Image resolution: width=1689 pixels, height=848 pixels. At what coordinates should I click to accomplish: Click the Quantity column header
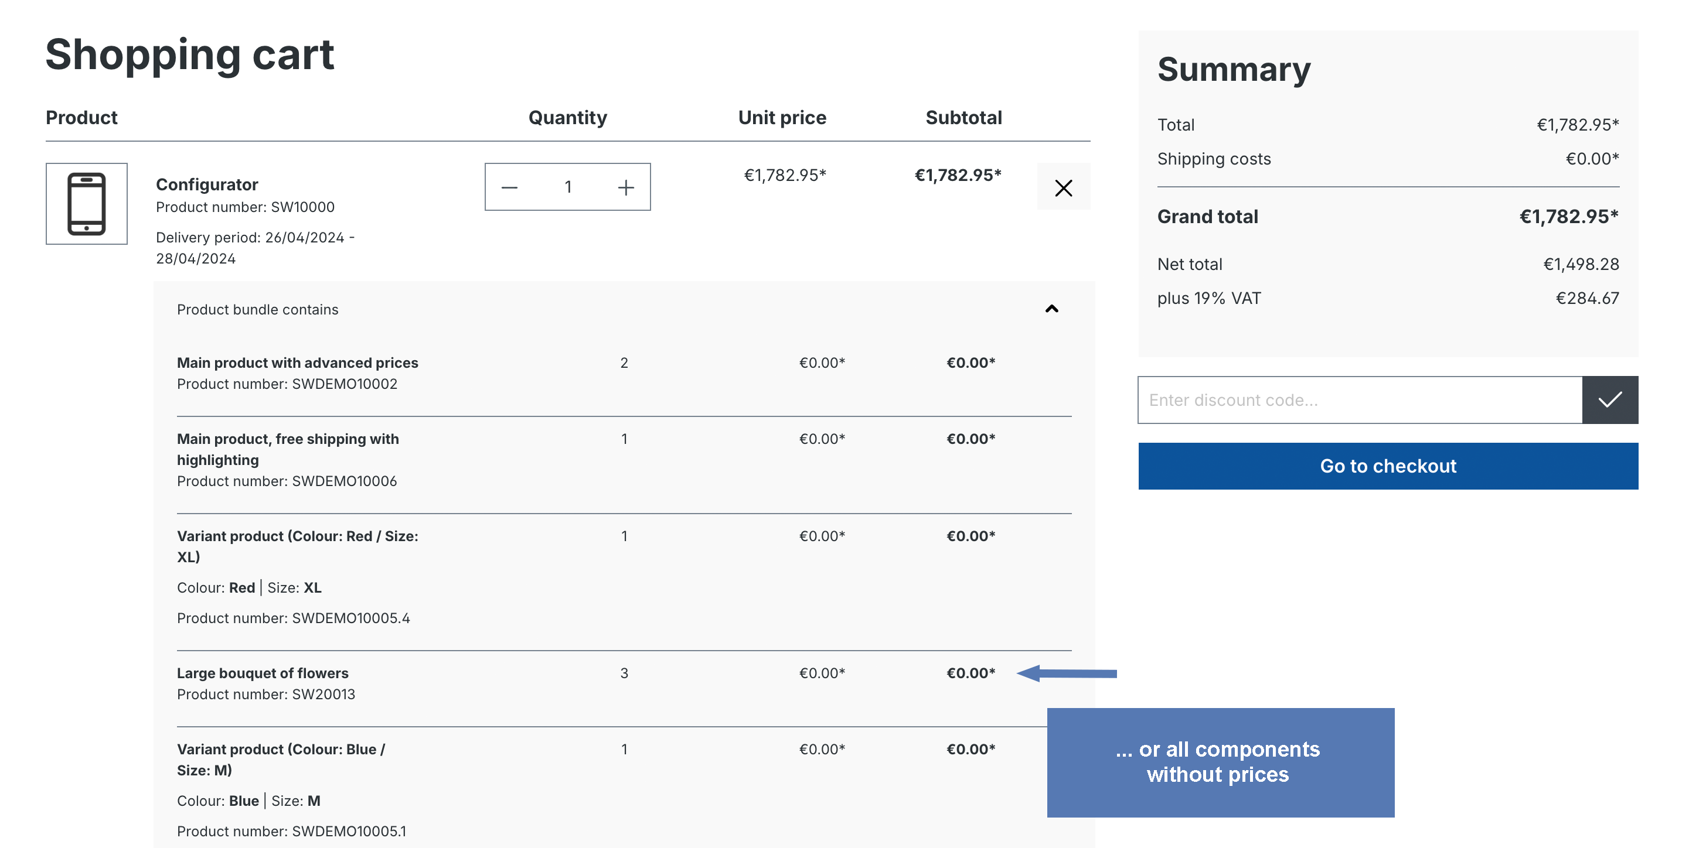click(568, 117)
